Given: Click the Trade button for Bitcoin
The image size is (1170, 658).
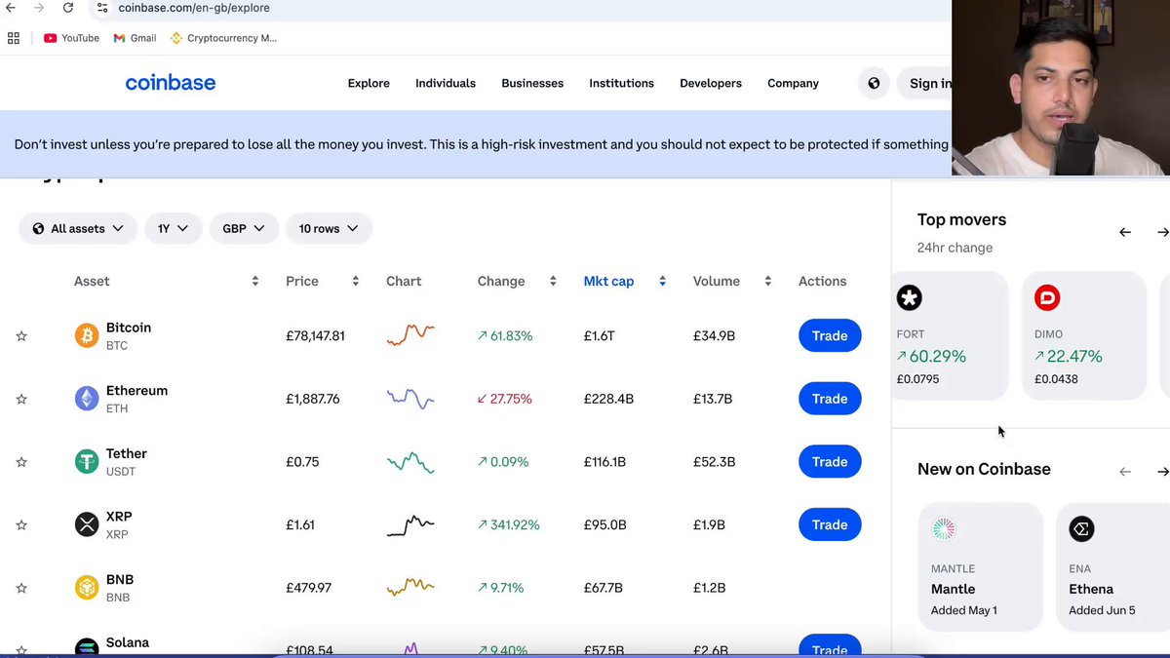Looking at the screenshot, I should pos(830,335).
